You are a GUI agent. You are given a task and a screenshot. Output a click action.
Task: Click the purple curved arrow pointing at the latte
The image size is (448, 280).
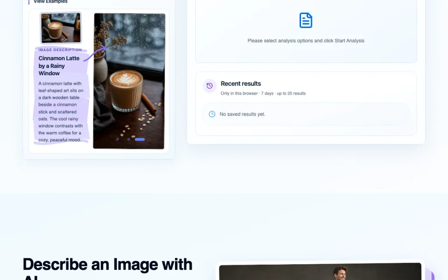pyautogui.click(x=95, y=53)
